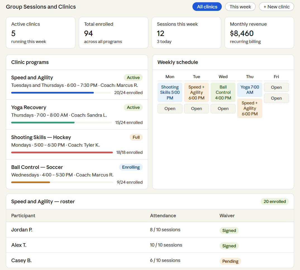Select Shooting Skills — Hockey program

pyautogui.click(x=41, y=137)
